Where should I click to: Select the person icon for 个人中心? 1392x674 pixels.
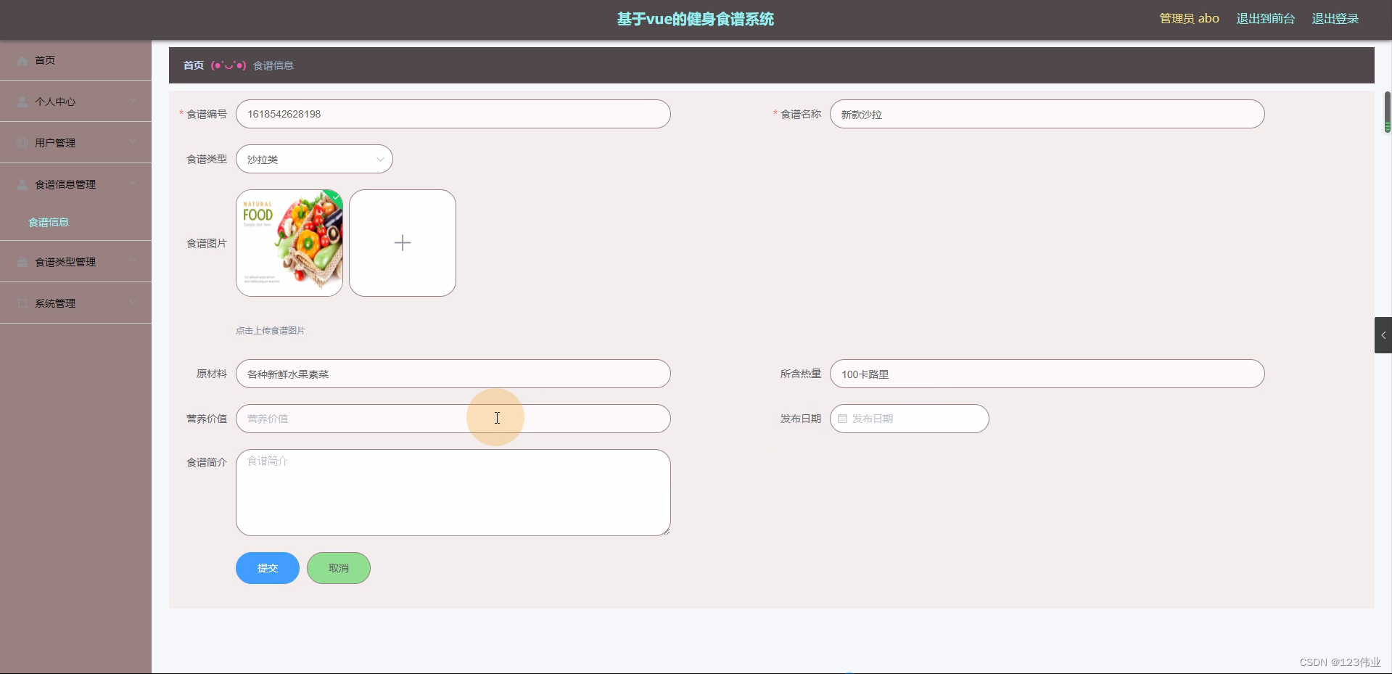click(22, 101)
